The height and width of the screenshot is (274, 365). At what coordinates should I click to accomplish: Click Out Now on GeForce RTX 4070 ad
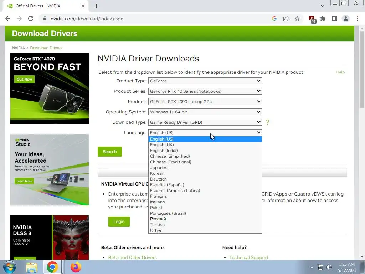[25, 80]
